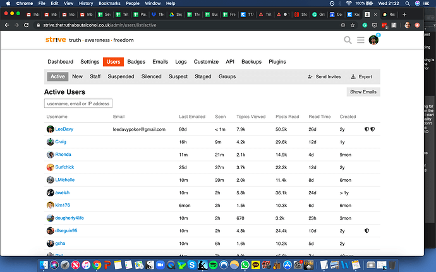Open the LMichelle user link

(x=65, y=180)
